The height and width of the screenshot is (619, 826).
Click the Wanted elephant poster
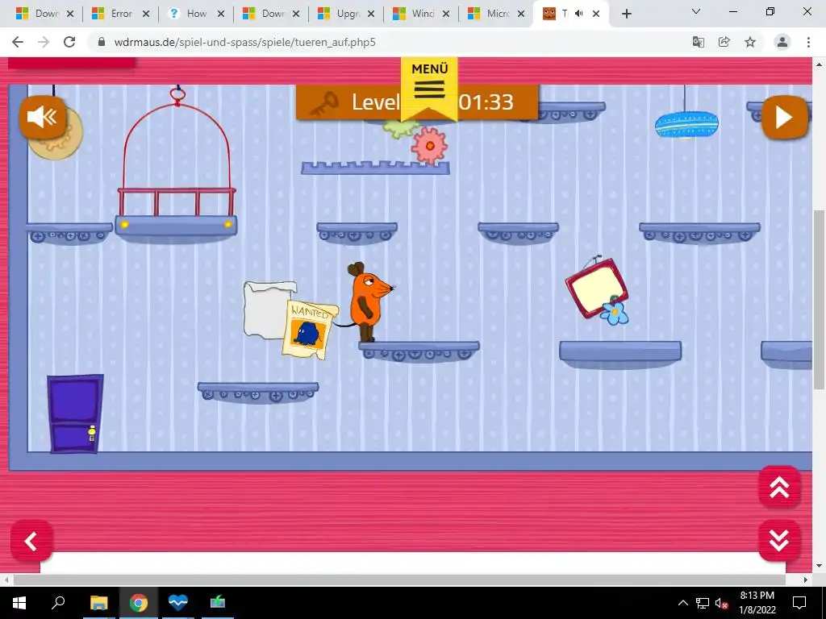pyautogui.click(x=310, y=330)
